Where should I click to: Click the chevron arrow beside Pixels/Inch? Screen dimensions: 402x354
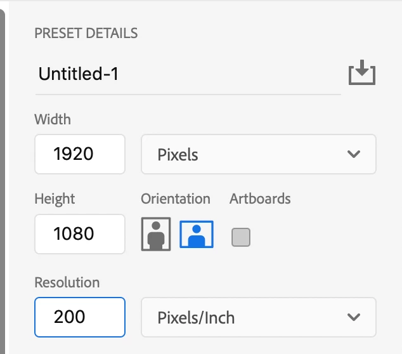pyautogui.click(x=354, y=317)
